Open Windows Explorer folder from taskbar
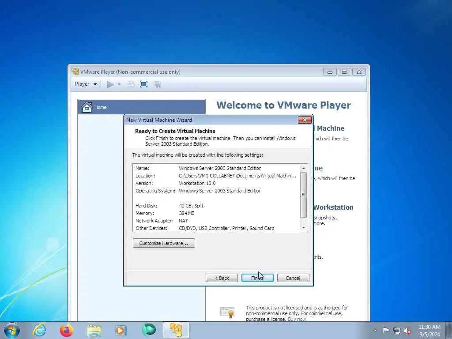The width and height of the screenshot is (452, 339). coord(94,331)
